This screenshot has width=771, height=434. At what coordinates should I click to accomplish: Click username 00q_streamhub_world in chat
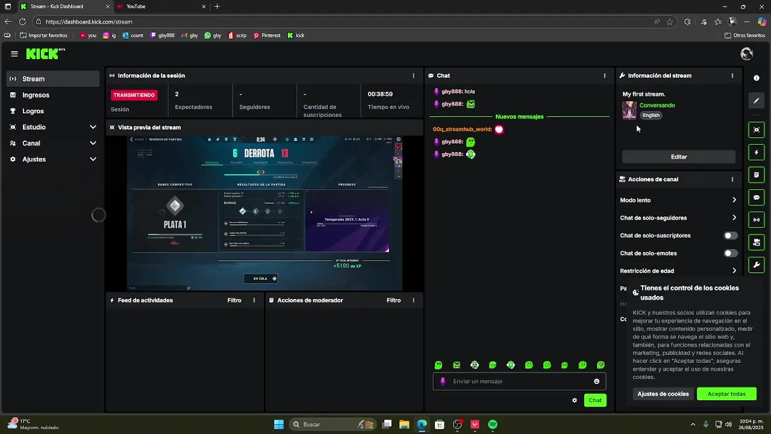point(462,130)
